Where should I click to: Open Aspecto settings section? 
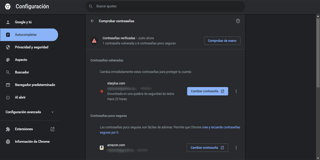pos(21,60)
